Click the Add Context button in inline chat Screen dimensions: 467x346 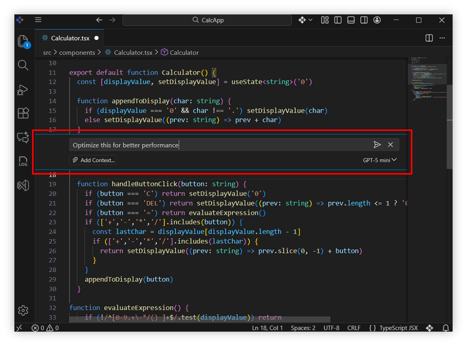coord(93,160)
